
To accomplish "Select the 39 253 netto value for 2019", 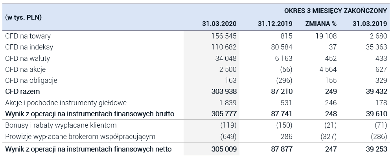I will [376, 149].
